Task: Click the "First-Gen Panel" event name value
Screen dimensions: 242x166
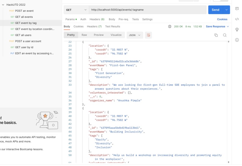Action: tap(122, 65)
